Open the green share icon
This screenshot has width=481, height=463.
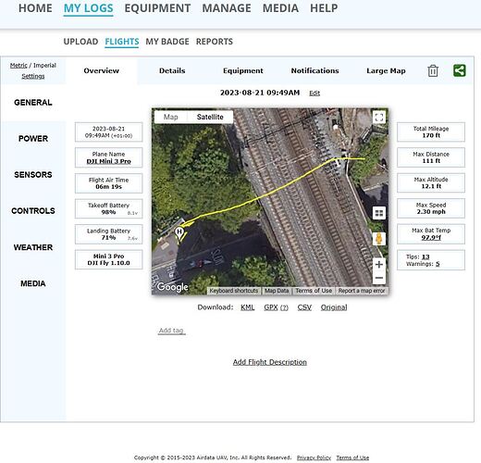[x=460, y=70]
